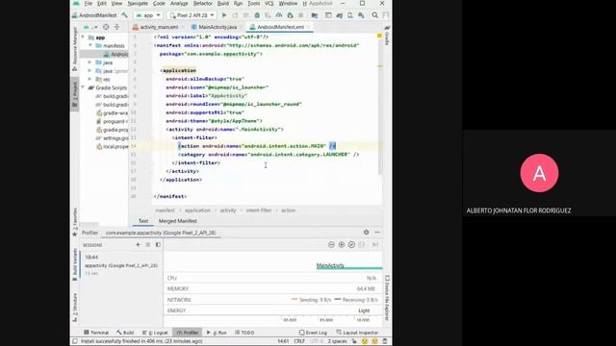The width and height of the screenshot is (616, 346).
Task: Open the CPU row in the profiler
Action: (273, 278)
